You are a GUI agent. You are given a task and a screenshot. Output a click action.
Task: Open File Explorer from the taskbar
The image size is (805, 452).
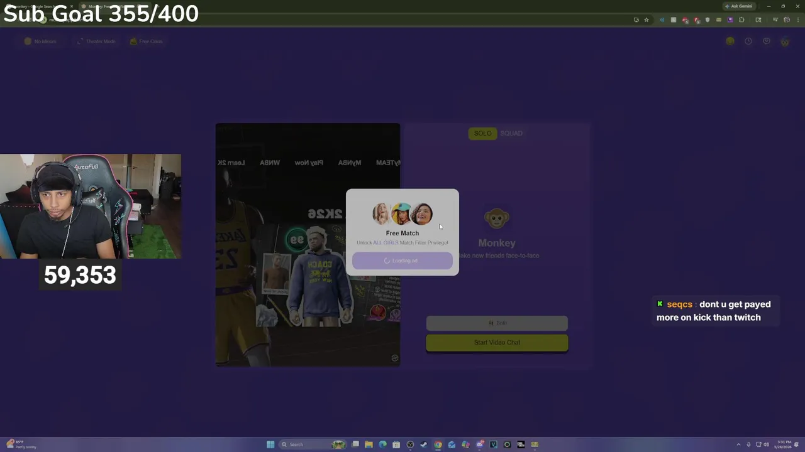(369, 444)
